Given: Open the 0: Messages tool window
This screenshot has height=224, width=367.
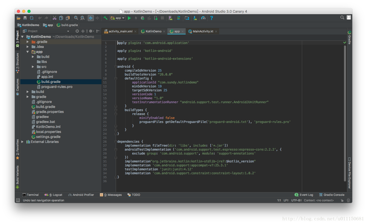Looking at the screenshot, I should click(111, 195).
